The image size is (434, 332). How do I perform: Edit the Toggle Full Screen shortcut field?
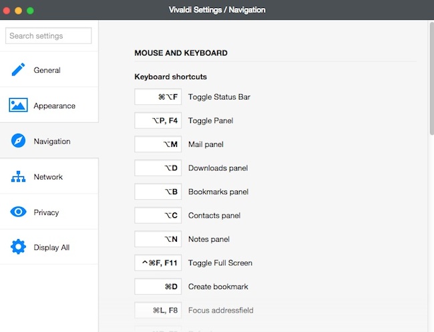click(158, 263)
